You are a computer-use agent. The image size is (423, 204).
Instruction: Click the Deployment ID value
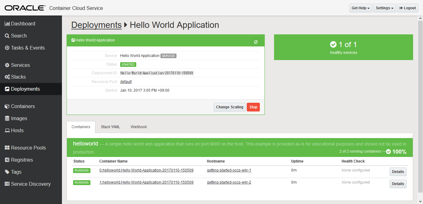coord(157,73)
